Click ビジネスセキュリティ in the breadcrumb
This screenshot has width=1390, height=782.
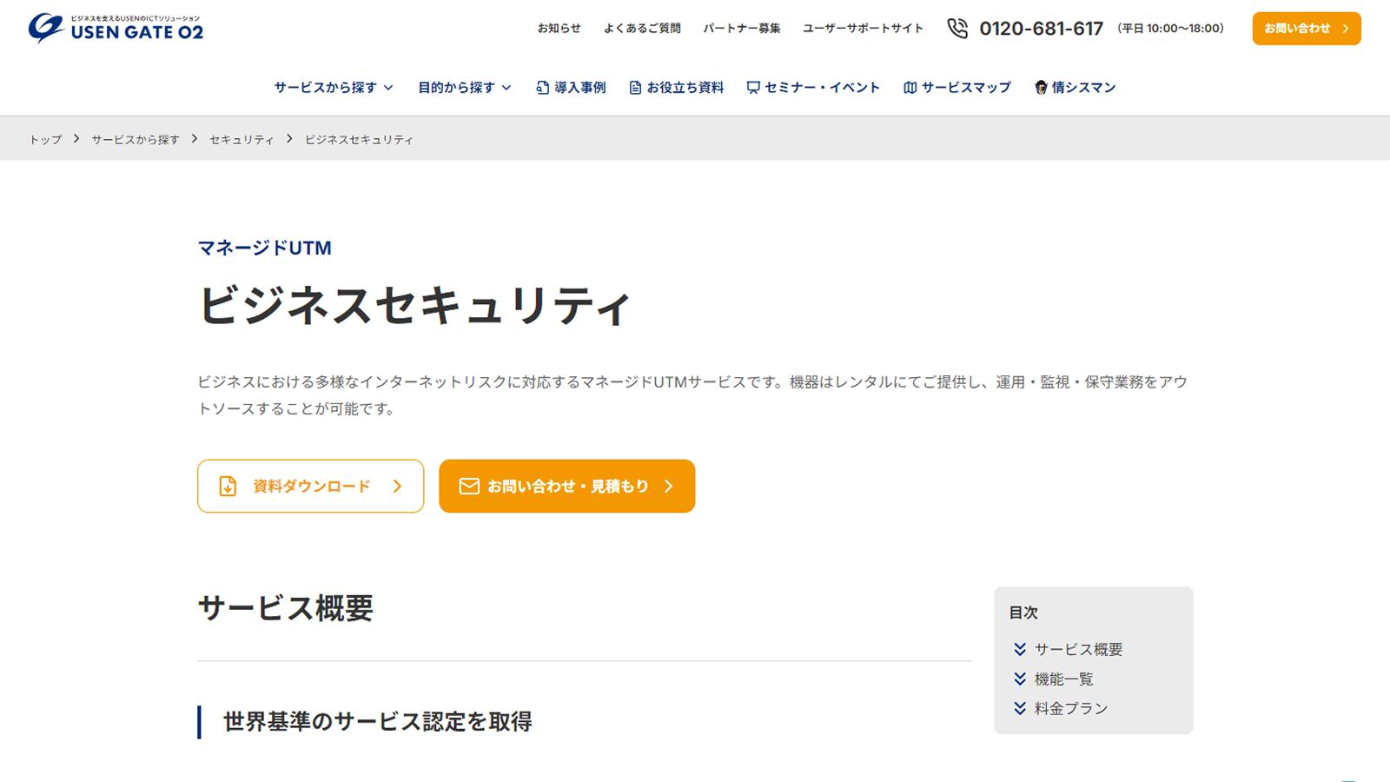[x=359, y=140]
